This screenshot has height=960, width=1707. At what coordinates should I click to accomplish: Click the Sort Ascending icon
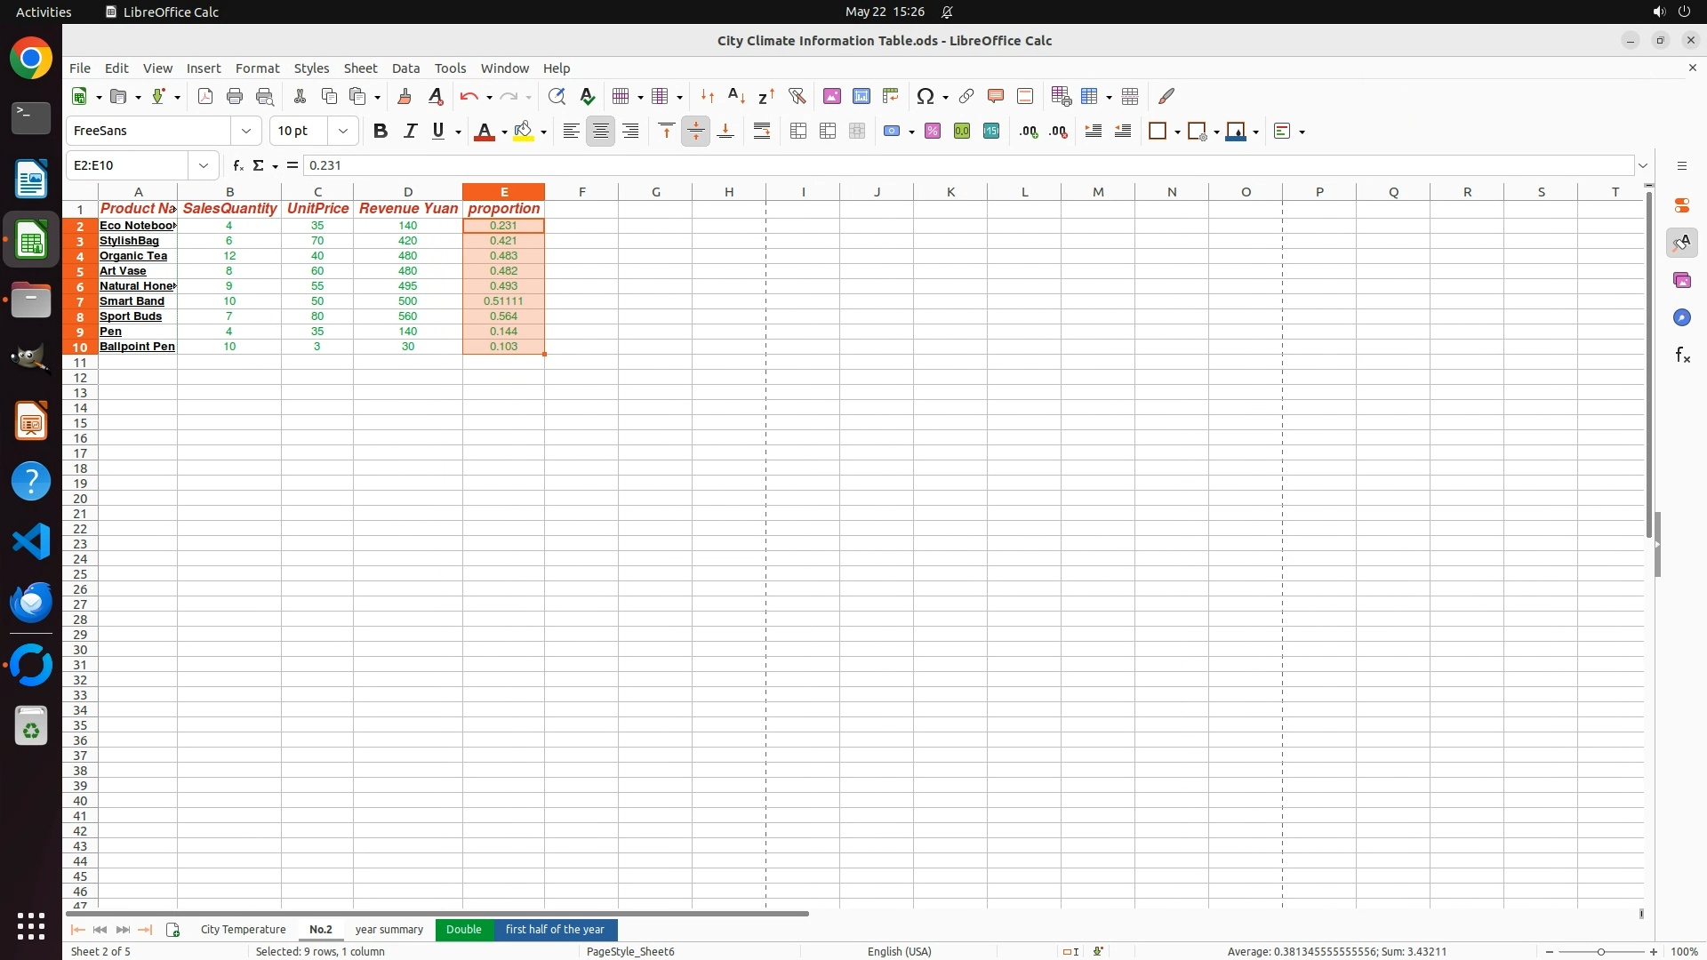point(736,96)
